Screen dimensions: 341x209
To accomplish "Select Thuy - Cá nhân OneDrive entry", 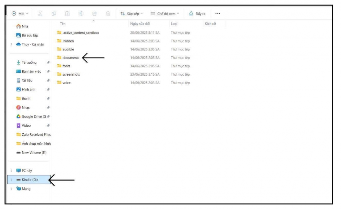I will click(x=30, y=44).
